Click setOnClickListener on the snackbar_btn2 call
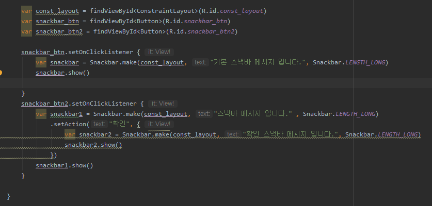 coord(104,104)
